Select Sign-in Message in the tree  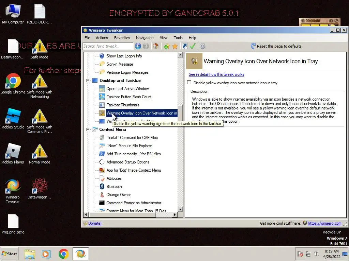120,64
